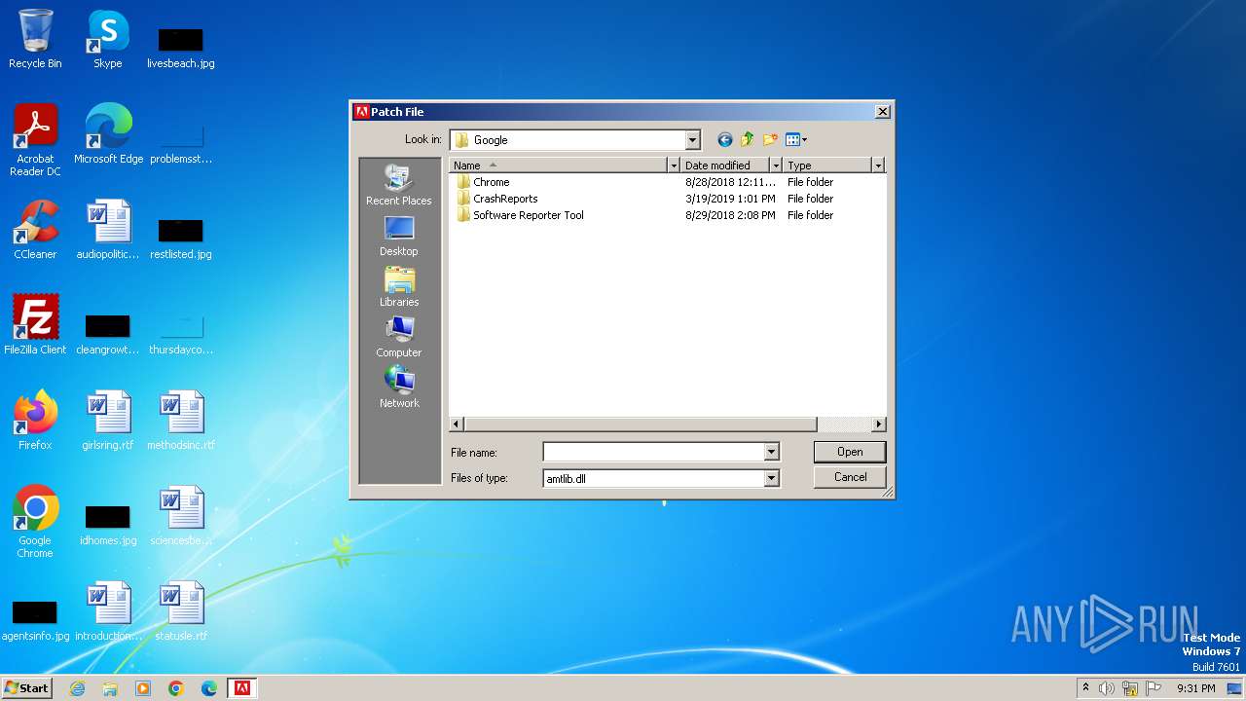Viewport: 1246px width, 701px height.
Task: Select Network in the places sidebar
Action: pyautogui.click(x=399, y=387)
